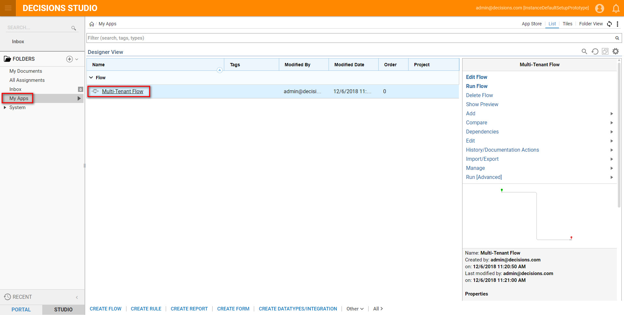The width and height of the screenshot is (624, 315).
Task: Select My Documents folder
Action: point(26,71)
